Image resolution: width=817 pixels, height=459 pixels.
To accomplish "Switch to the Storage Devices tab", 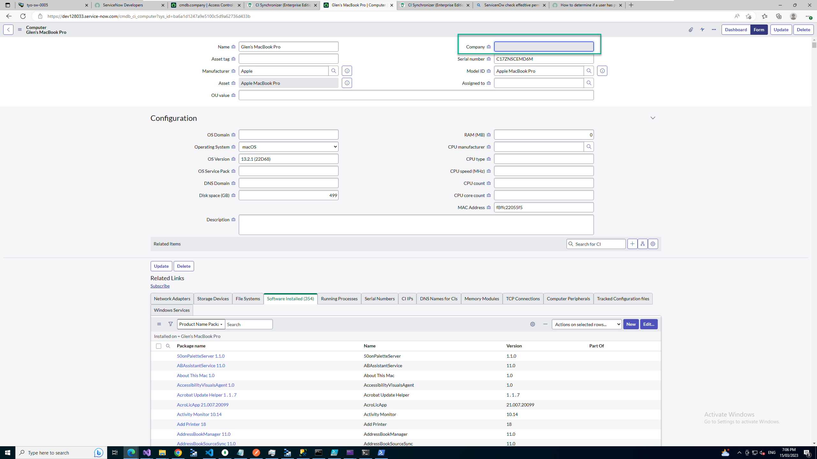I will click(213, 299).
